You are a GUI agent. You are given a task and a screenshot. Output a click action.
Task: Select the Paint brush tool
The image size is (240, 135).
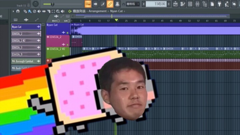tap(30, 11)
